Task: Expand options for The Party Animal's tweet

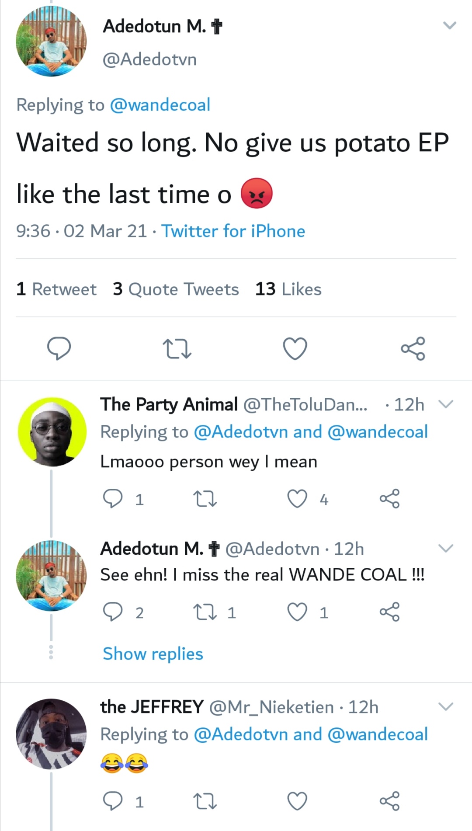Action: [446, 404]
